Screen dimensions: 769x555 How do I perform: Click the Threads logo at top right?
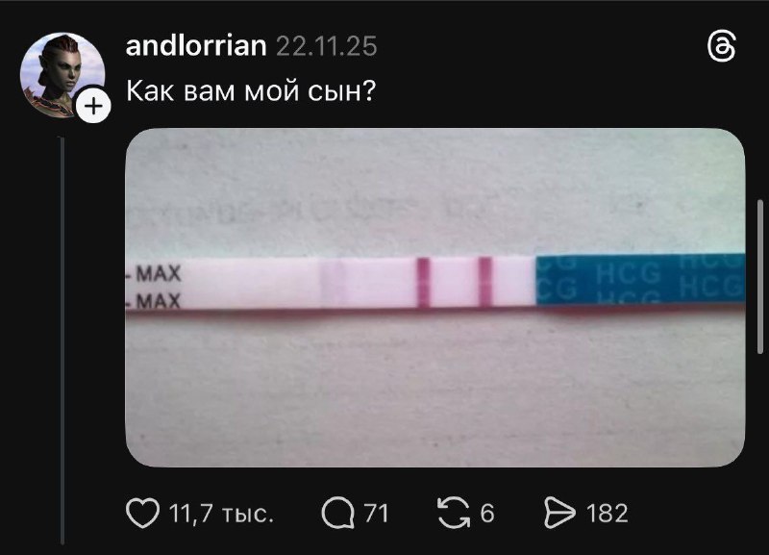pyautogui.click(x=722, y=47)
